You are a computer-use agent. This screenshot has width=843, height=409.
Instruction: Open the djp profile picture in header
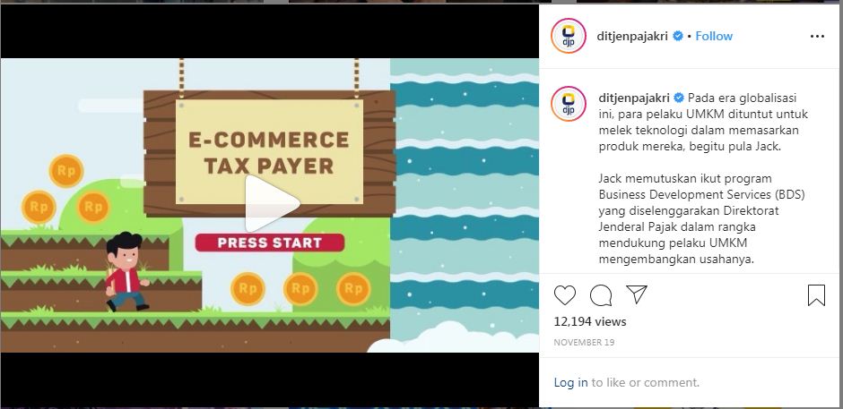[x=569, y=36]
